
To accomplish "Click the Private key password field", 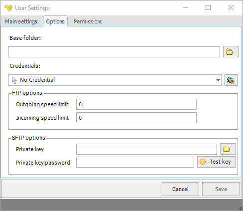I will 135,162.
